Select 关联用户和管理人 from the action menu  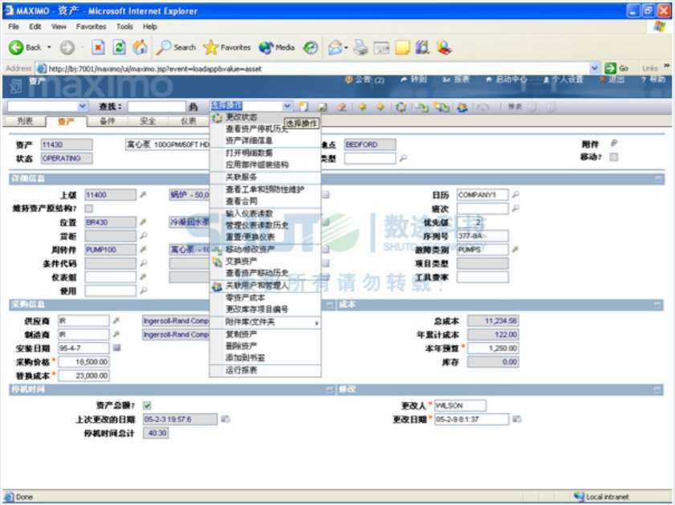coord(265,286)
